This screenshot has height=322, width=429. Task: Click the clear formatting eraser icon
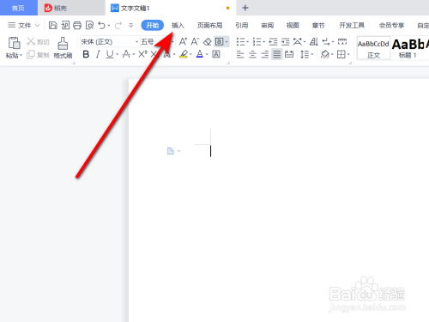(x=207, y=42)
